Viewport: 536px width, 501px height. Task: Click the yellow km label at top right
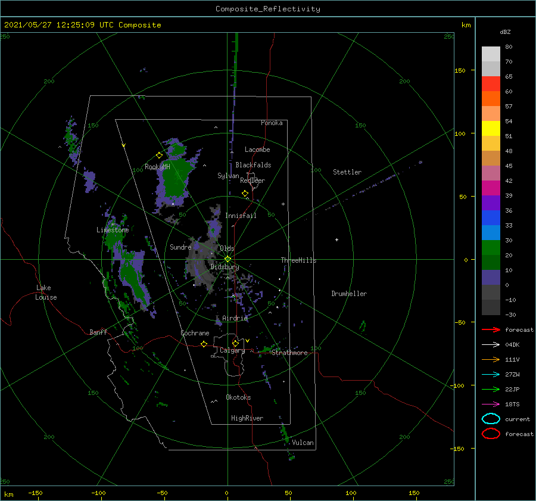tap(466, 25)
